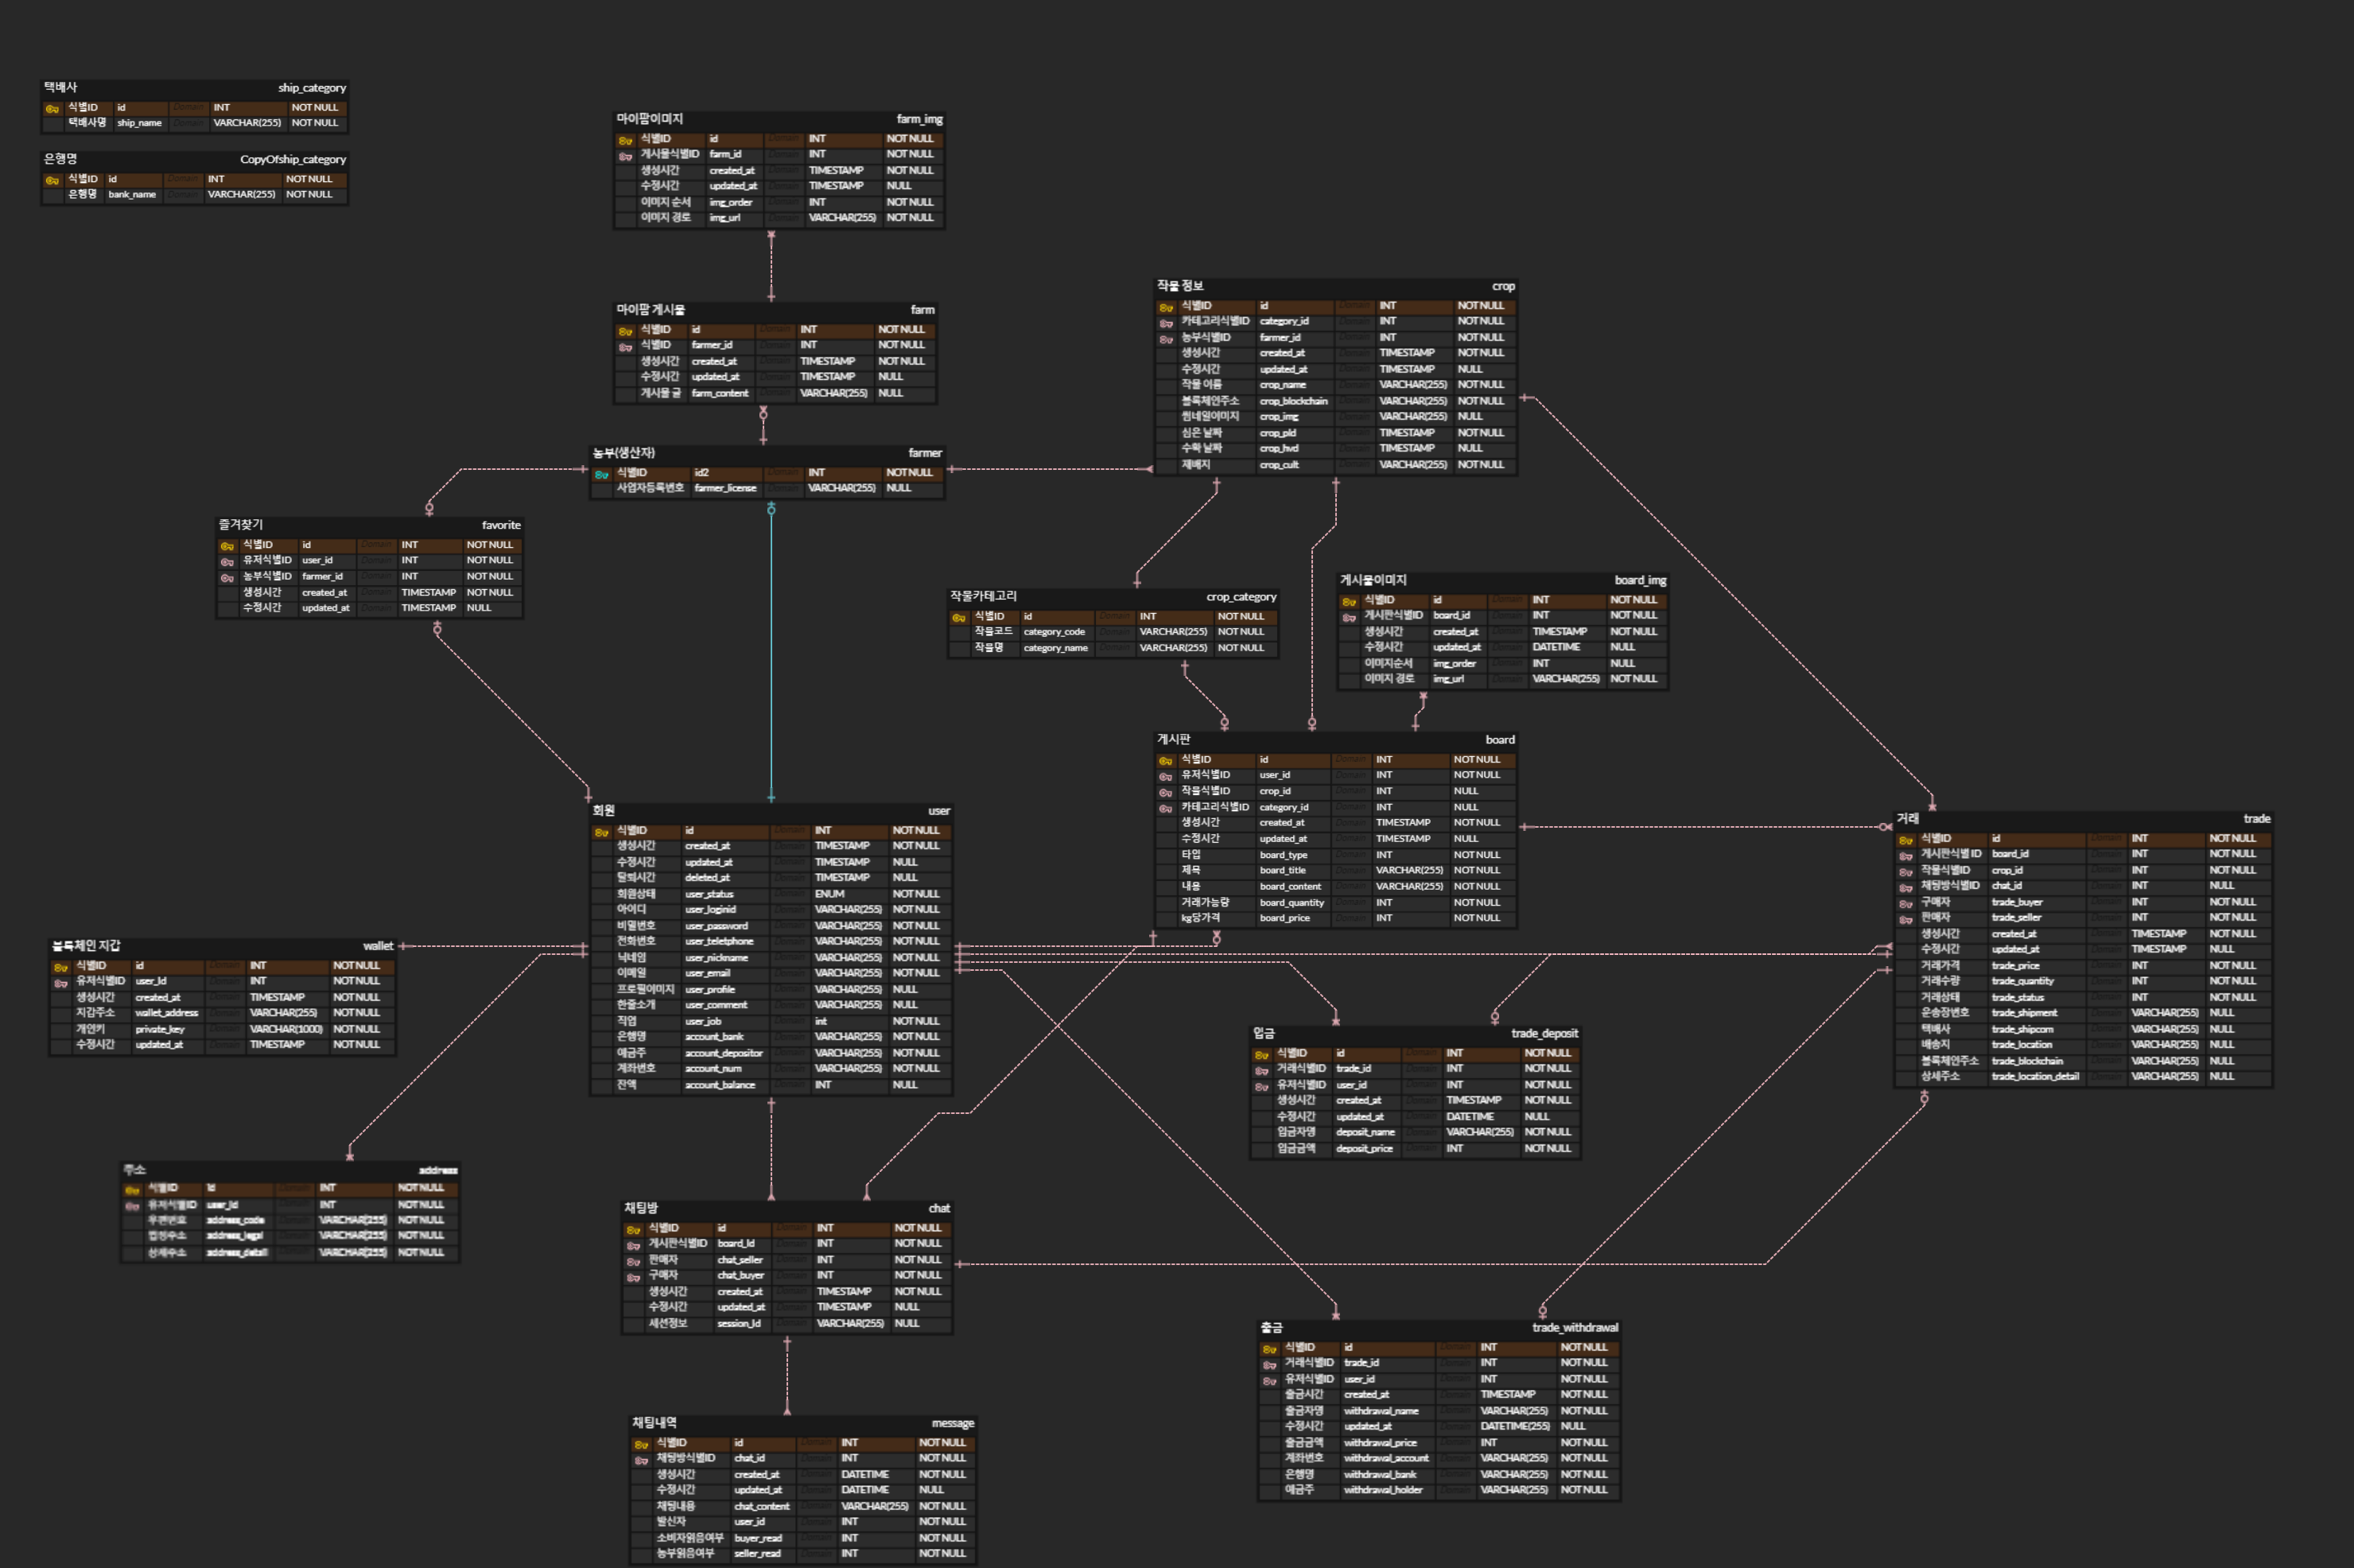Click the primary key icon in ship_category table
Viewport: 2354px width, 1568px height.
point(52,108)
